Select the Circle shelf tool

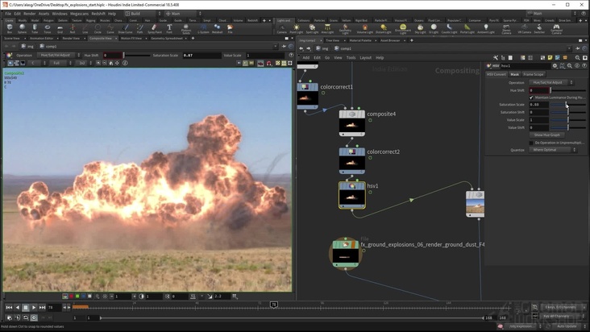point(98,28)
